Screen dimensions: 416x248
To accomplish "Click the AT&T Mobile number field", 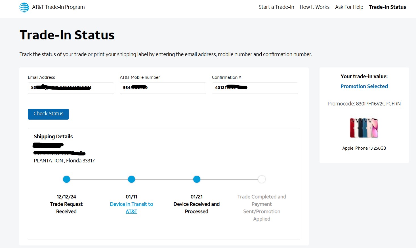I will pyautogui.click(x=163, y=88).
